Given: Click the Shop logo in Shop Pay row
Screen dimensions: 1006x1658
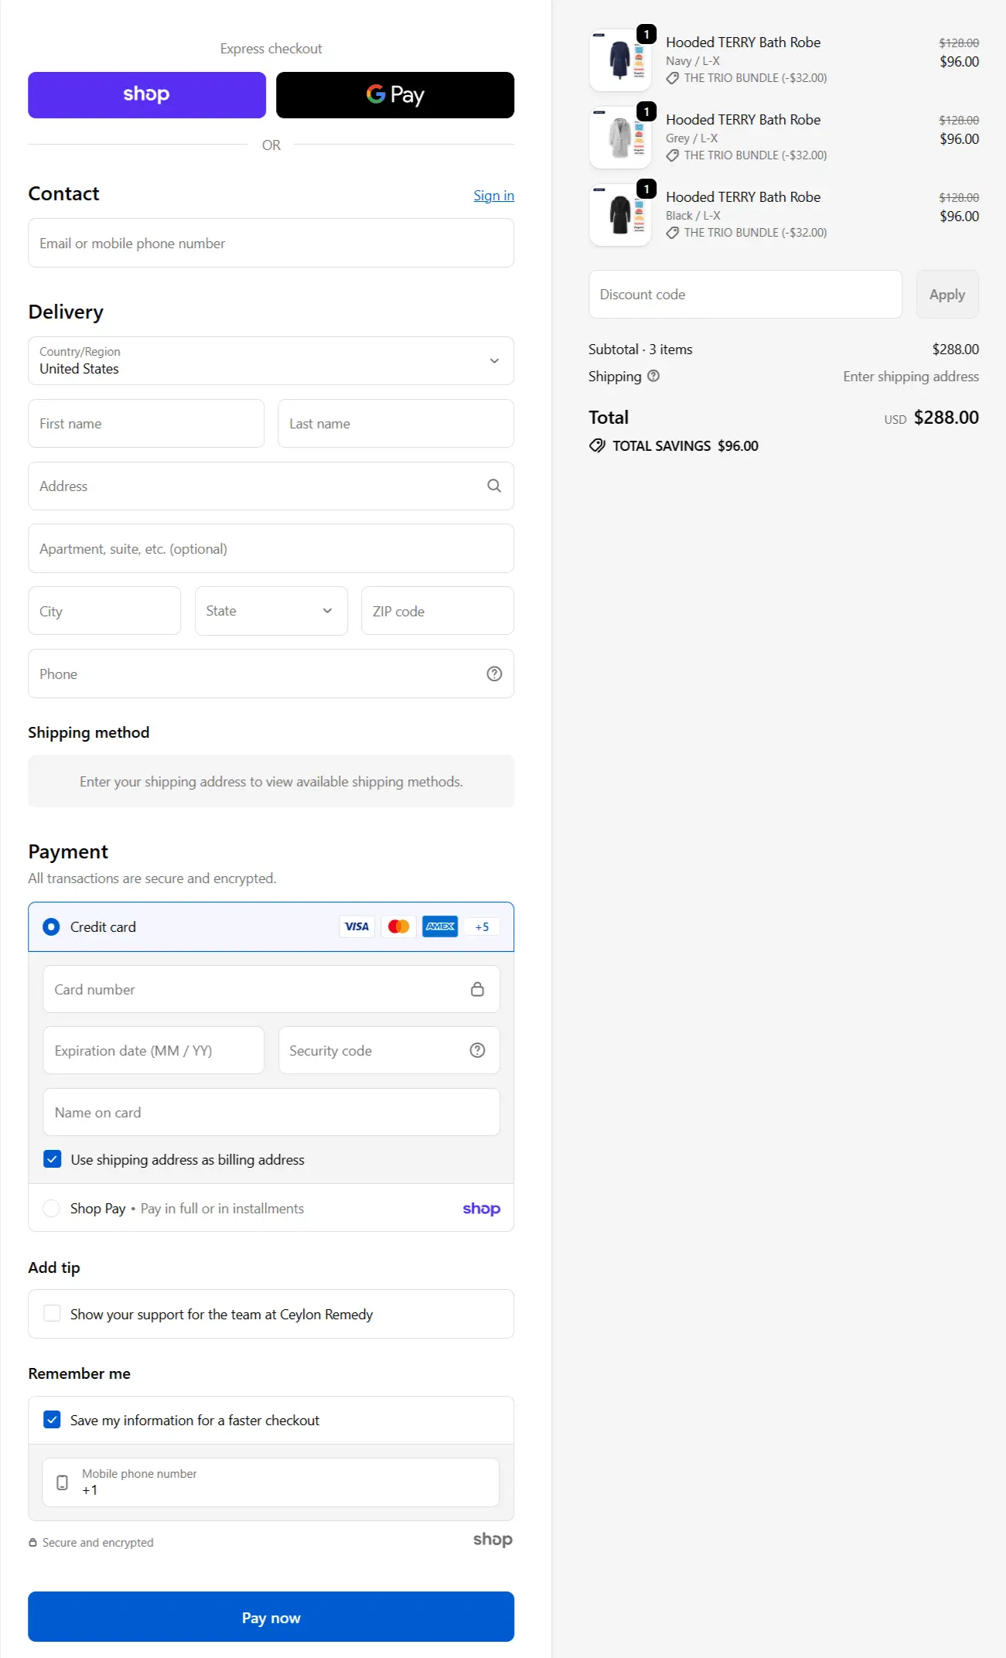Looking at the screenshot, I should [x=481, y=1208].
